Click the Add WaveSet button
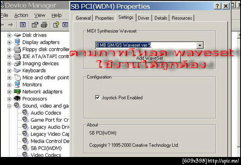241x165 pixels. pos(149,58)
